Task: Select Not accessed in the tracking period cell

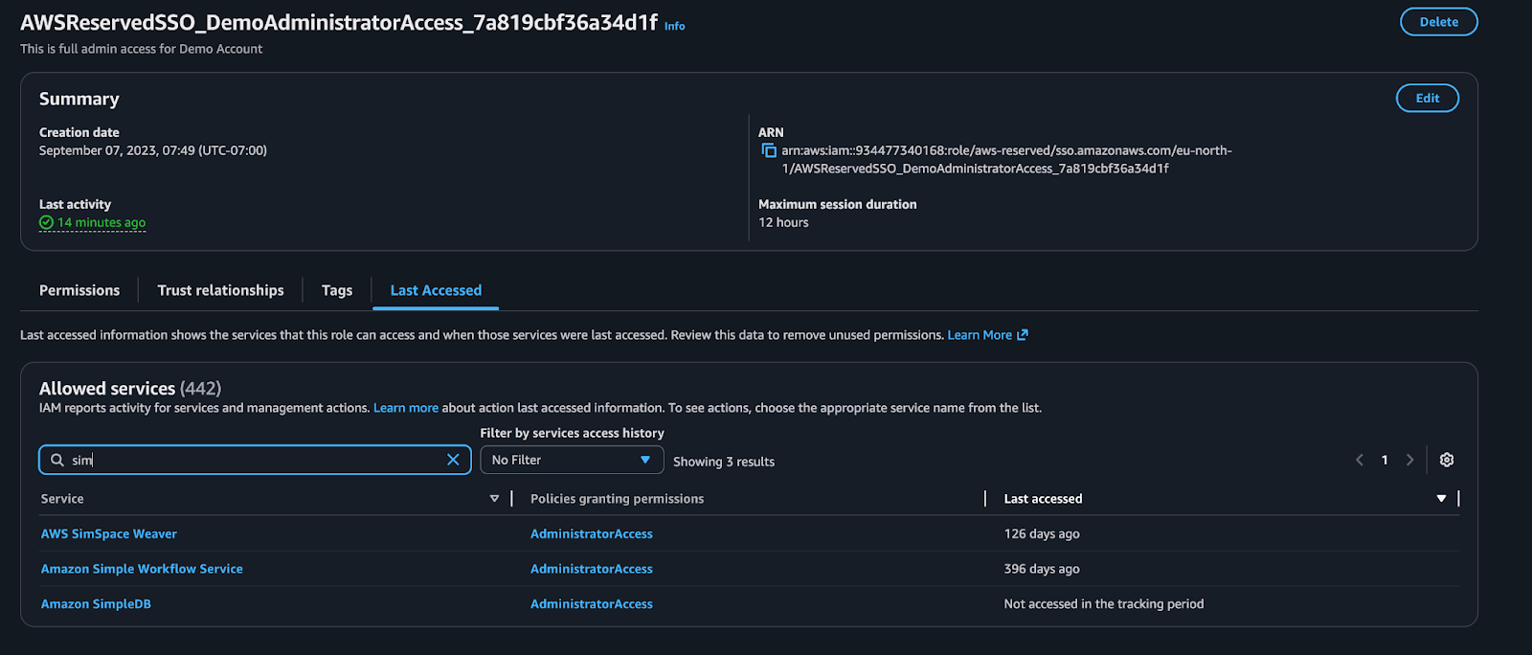Action: (1104, 604)
